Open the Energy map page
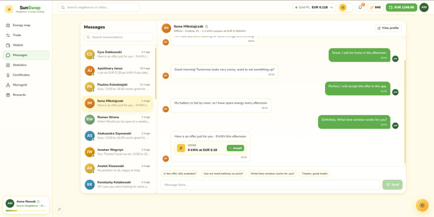This screenshot has width=434, height=217. click(26, 25)
